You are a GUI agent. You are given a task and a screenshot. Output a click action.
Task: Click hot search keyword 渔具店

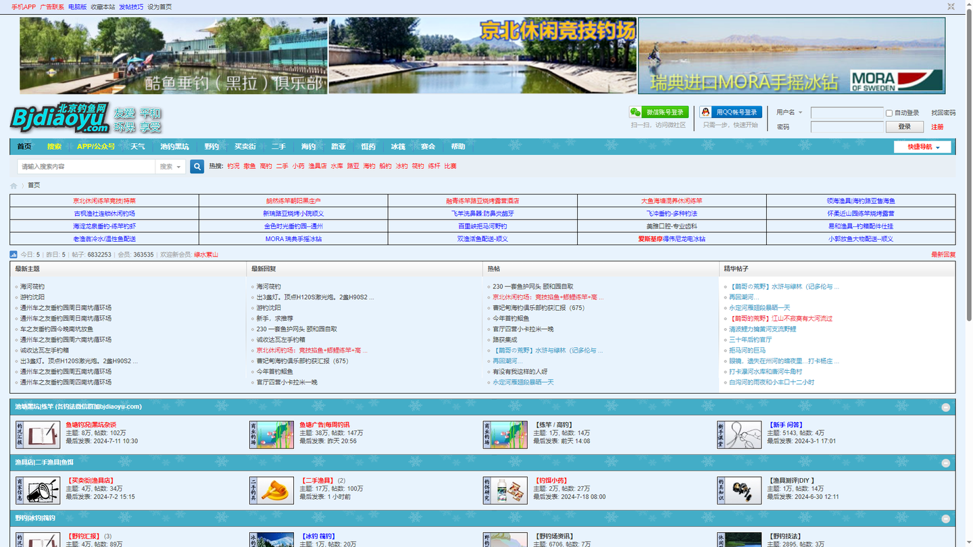(x=318, y=166)
